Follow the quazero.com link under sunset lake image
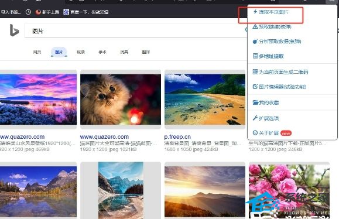Image resolution: width=339 pixels, height=219 pixels. pyautogui.click(x=22, y=137)
